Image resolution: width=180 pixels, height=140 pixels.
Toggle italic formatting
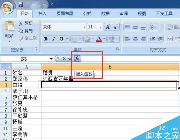(54, 39)
